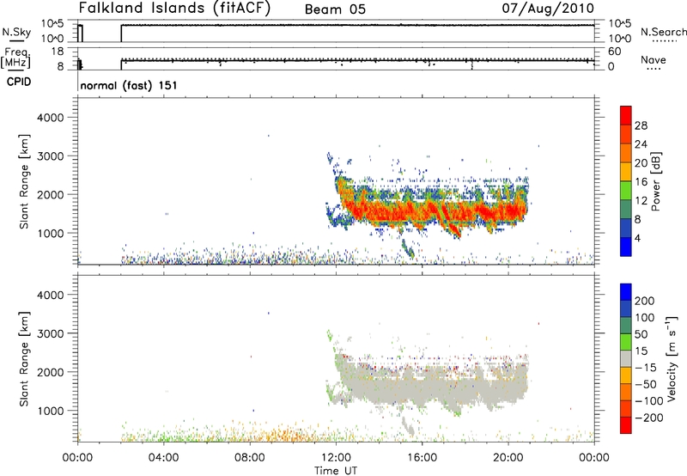
Task: Click the 'CPID' row label
Action: point(19,82)
